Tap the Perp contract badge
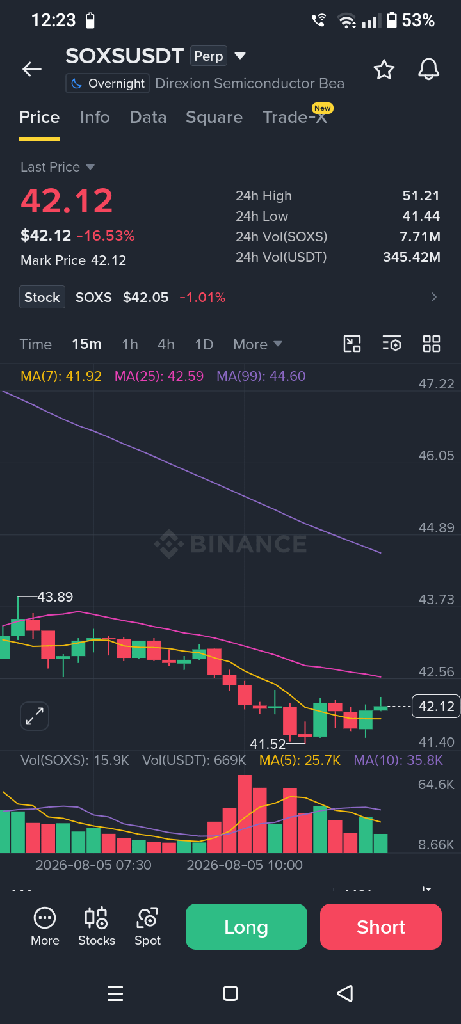The image size is (461, 1024). coord(209,56)
